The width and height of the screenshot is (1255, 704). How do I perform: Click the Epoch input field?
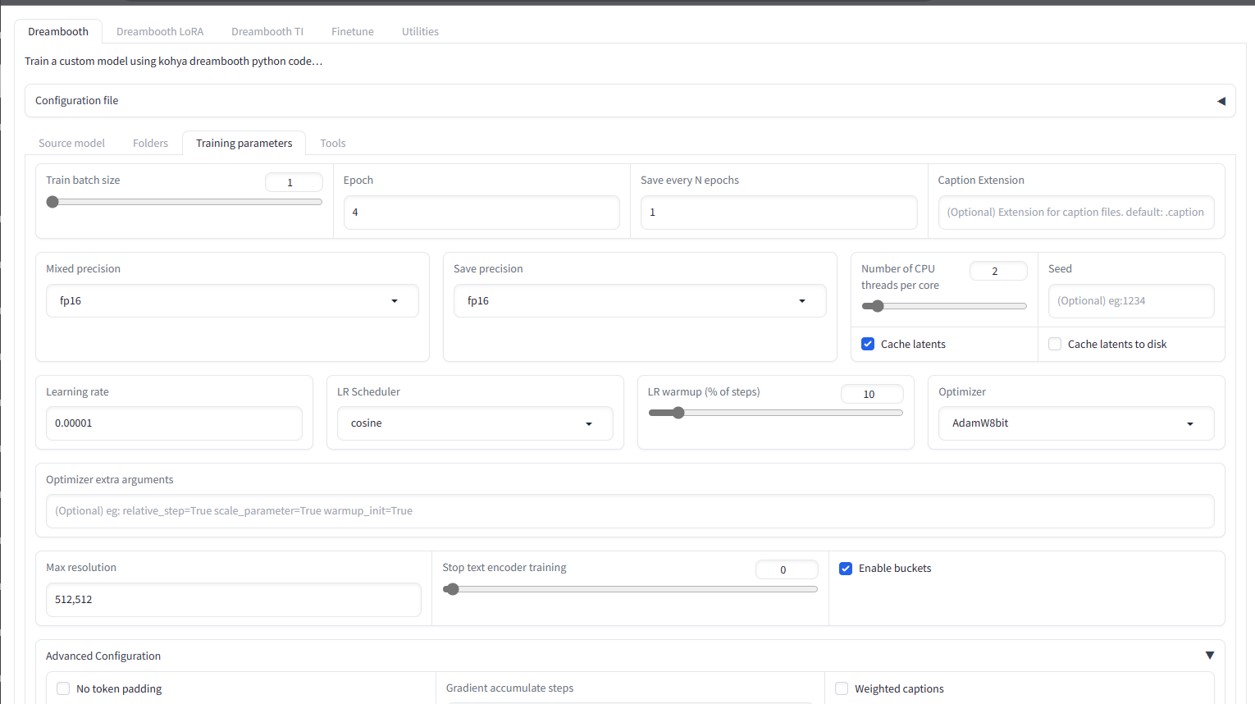pyautogui.click(x=481, y=213)
